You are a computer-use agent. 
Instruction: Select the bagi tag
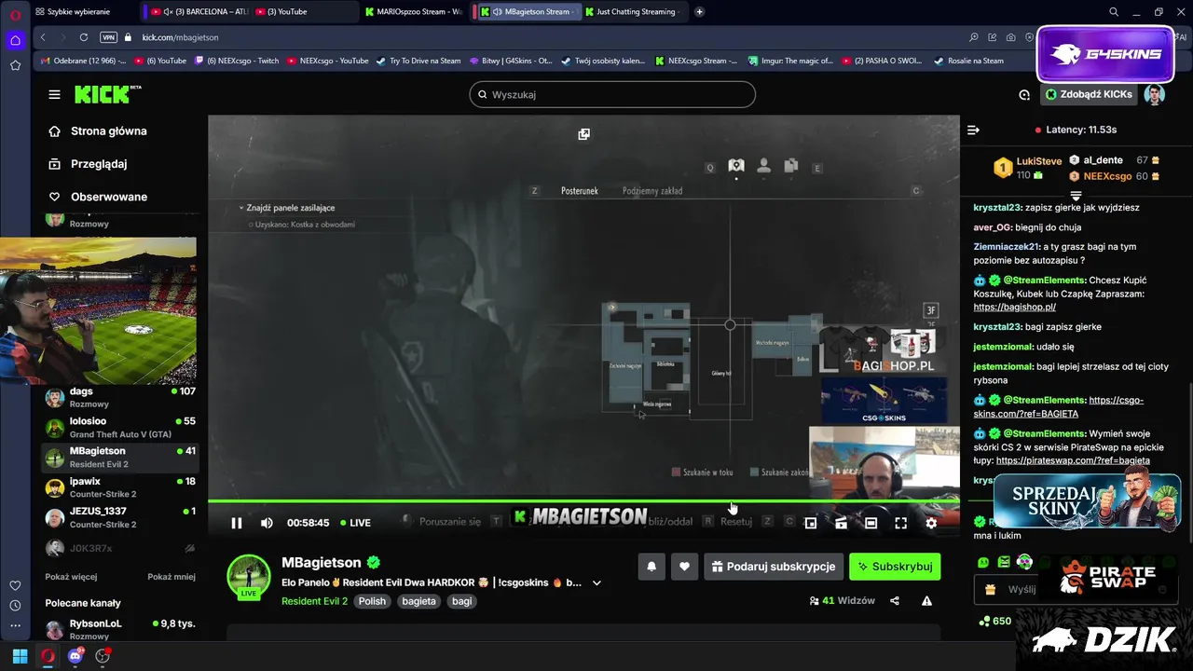click(x=461, y=601)
